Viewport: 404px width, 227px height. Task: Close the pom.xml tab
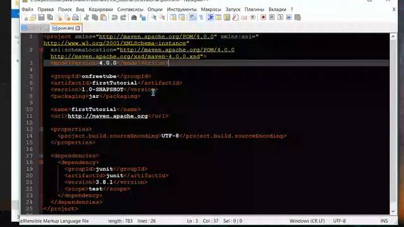(78, 28)
